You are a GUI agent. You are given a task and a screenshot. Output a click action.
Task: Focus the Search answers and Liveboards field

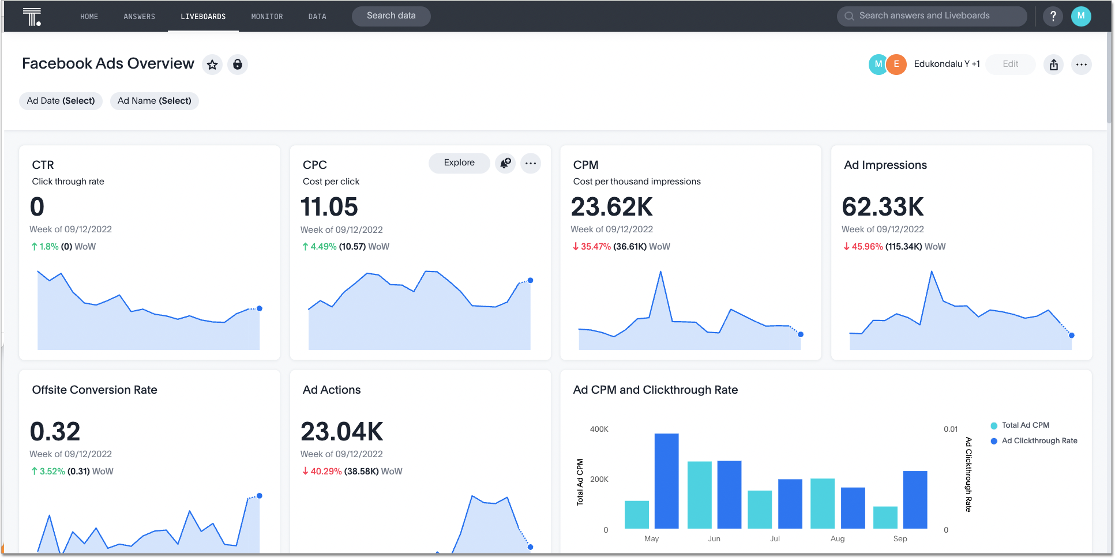click(x=932, y=16)
